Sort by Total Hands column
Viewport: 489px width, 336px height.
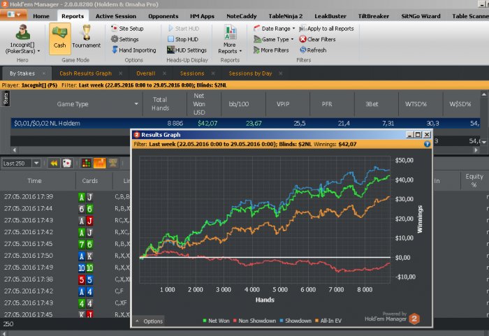164,104
